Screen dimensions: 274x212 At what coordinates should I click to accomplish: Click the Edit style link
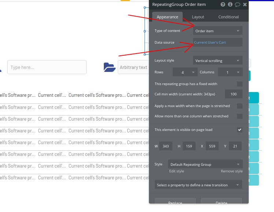(x=176, y=171)
